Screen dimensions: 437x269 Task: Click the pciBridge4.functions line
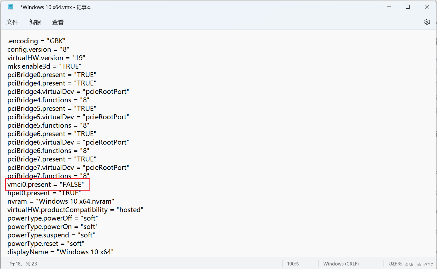click(x=48, y=100)
